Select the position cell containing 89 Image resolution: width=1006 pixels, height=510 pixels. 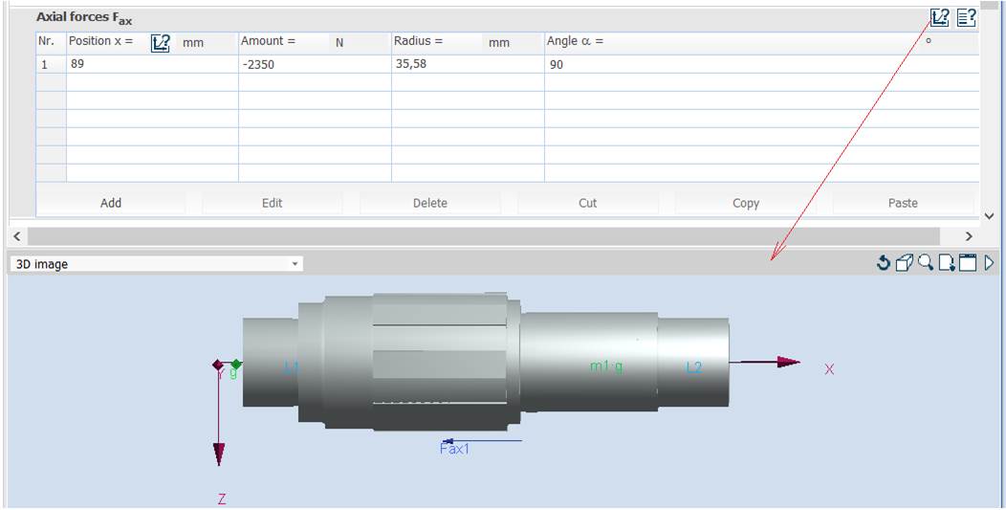tap(153, 64)
